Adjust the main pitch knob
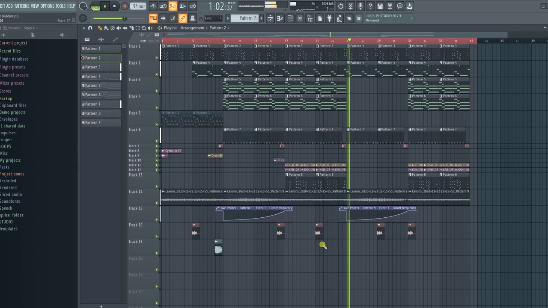The width and height of the screenshot is (548, 308). click(x=83, y=18)
